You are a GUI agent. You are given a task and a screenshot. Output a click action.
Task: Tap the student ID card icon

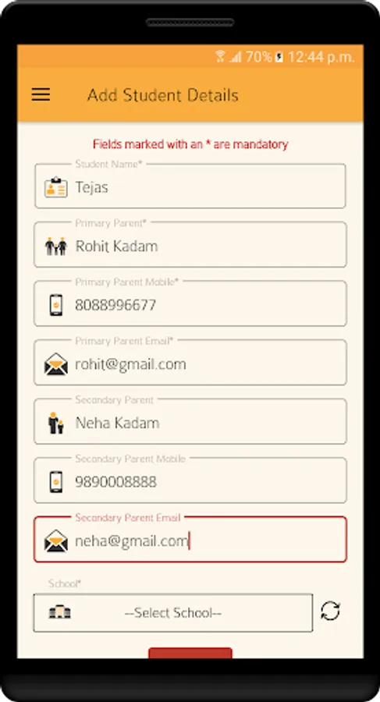pyautogui.click(x=56, y=187)
